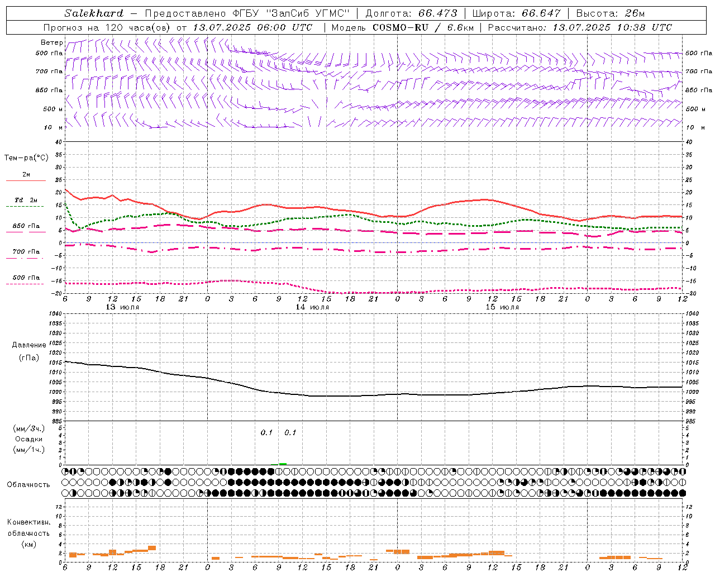
Task: Click the "15 июля" date label
Action: (x=502, y=307)
